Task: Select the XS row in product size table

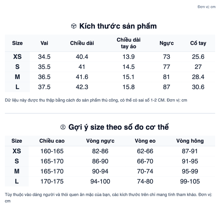Action: pyautogui.click(x=110, y=57)
